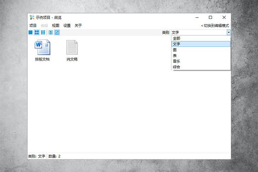This screenshot has height=172, width=258.
Task: Choose 表 in the category list
Action: point(201,55)
